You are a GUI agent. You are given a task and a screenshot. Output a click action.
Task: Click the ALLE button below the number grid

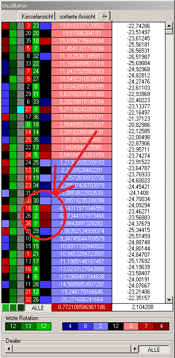(x=38, y=308)
